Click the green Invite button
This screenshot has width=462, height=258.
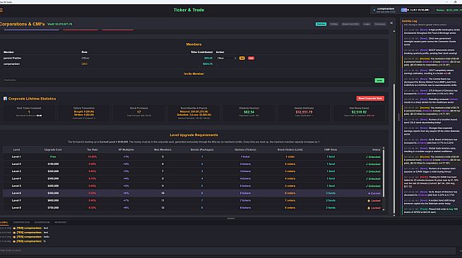(x=379, y=80)
